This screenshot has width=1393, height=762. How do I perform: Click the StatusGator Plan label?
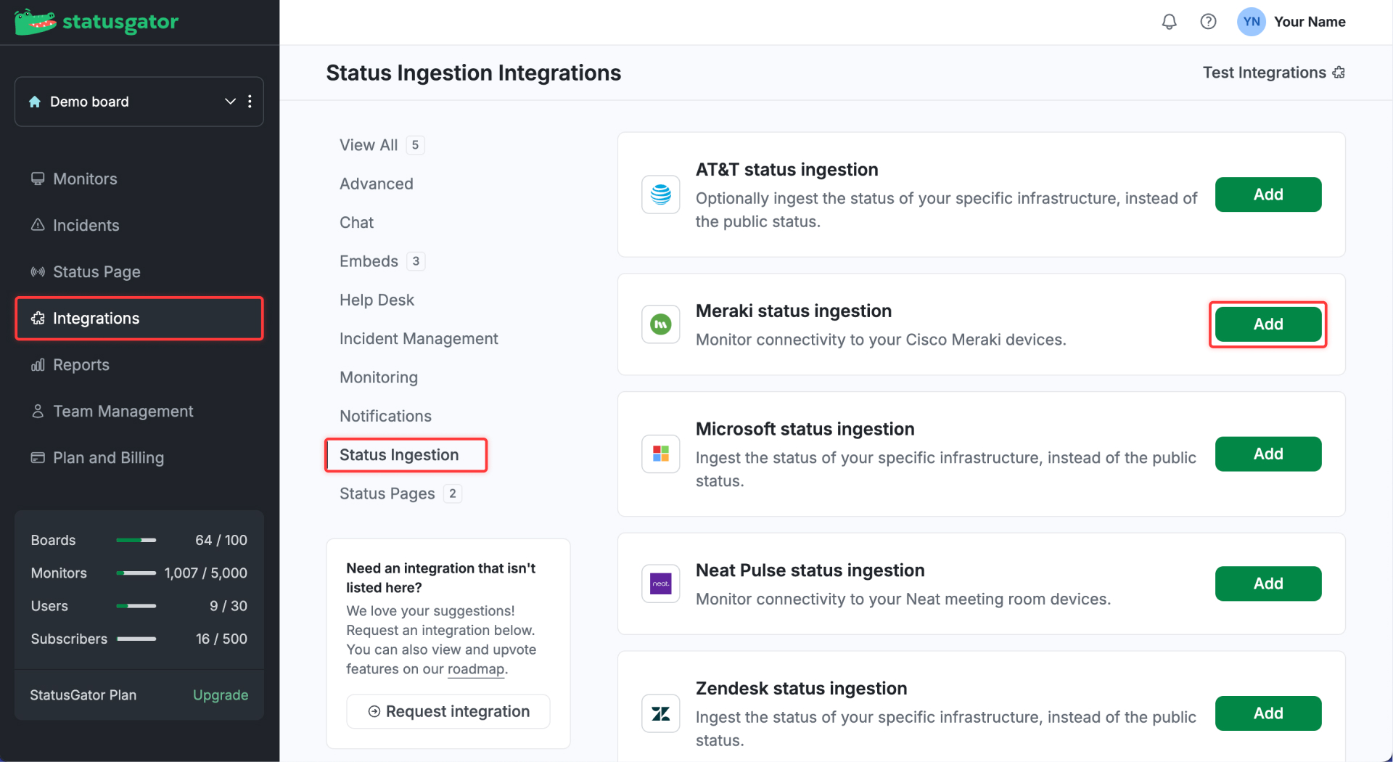83,695
